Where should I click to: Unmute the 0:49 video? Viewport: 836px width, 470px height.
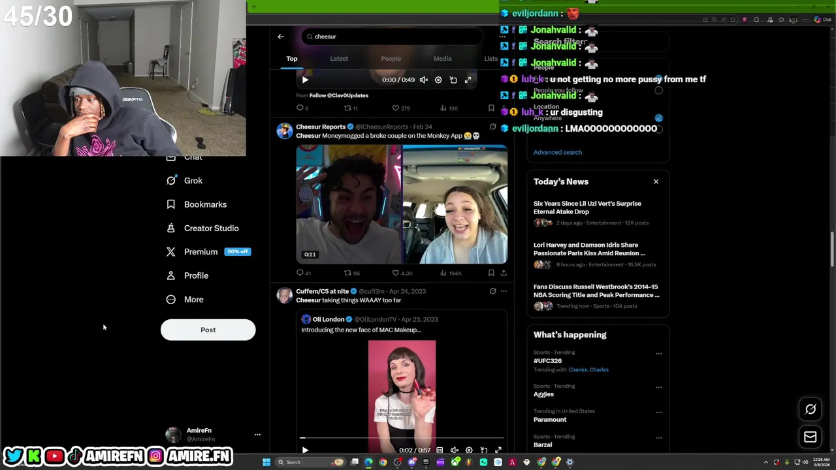pos(424,80)
